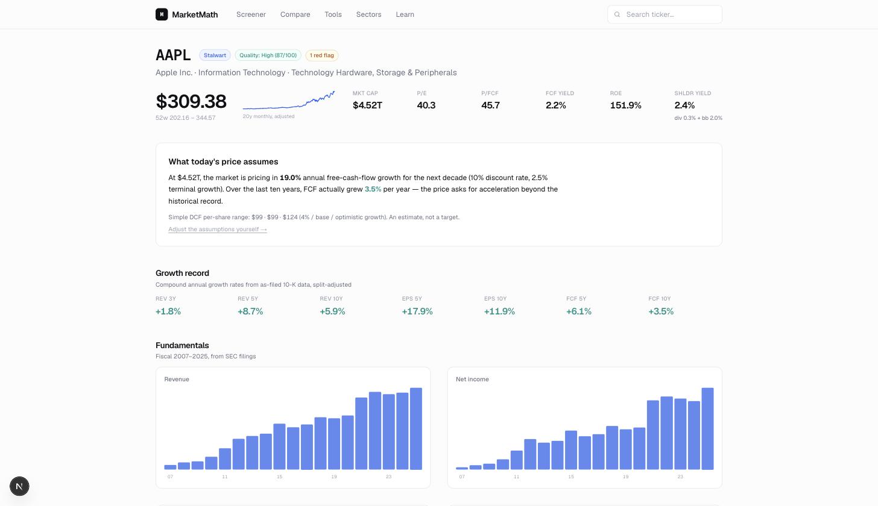Click the P/FCF value 45.7
This screenshot has width=878, height=506.
coord(490,105)
